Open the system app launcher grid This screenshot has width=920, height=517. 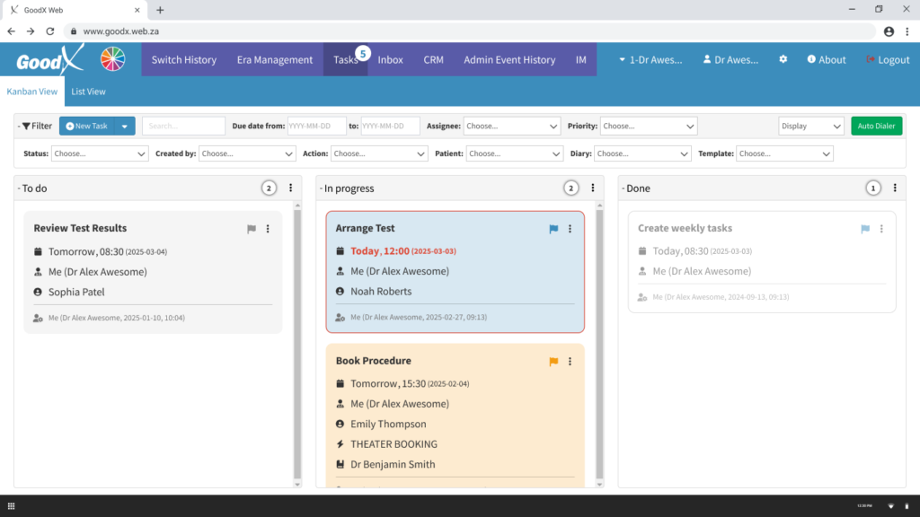(11, 506)
